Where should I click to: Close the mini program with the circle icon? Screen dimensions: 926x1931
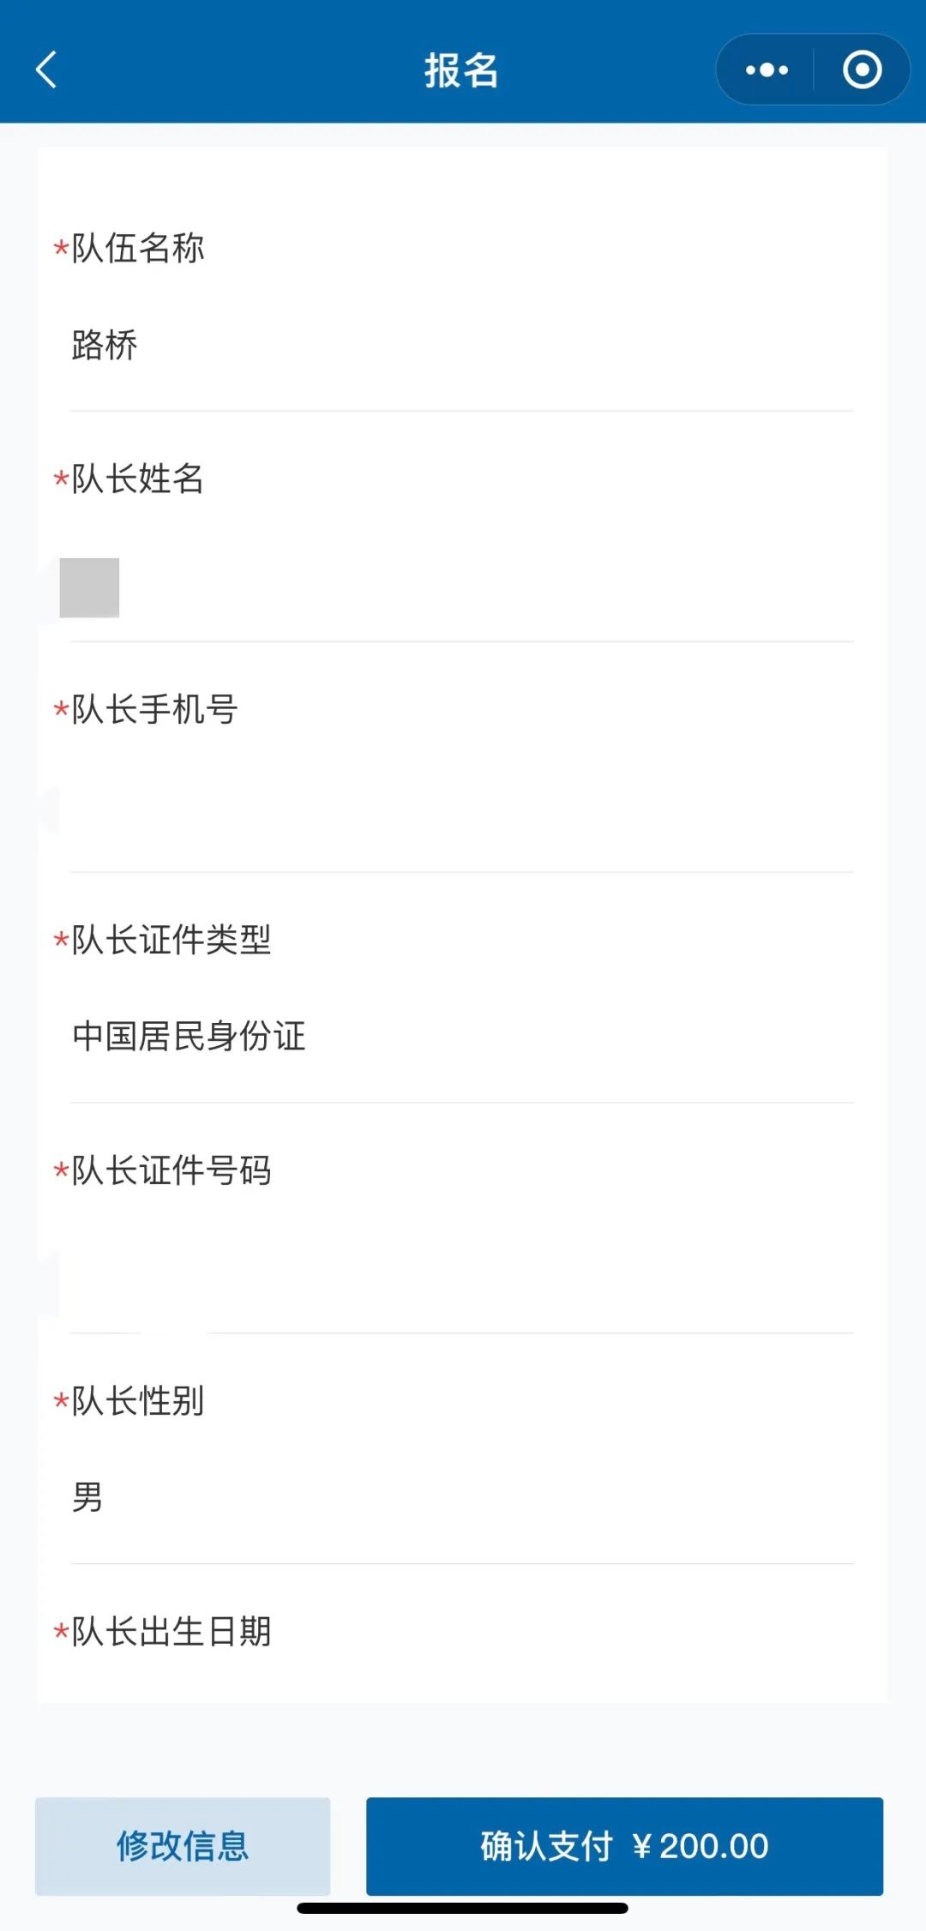[862, 69]
